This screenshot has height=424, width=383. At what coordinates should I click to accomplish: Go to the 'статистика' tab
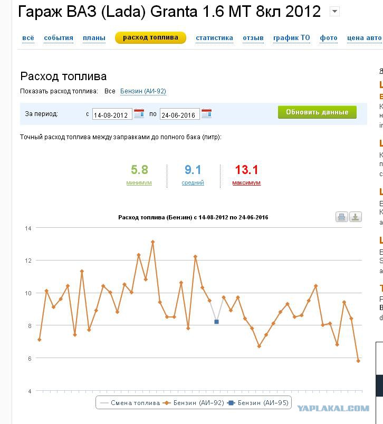(x=215, y=38)
